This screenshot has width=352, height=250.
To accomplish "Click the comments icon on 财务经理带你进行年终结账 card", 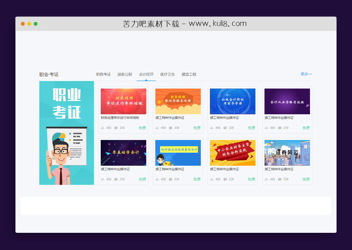I will pyautogui.click(x=116, y=128).
